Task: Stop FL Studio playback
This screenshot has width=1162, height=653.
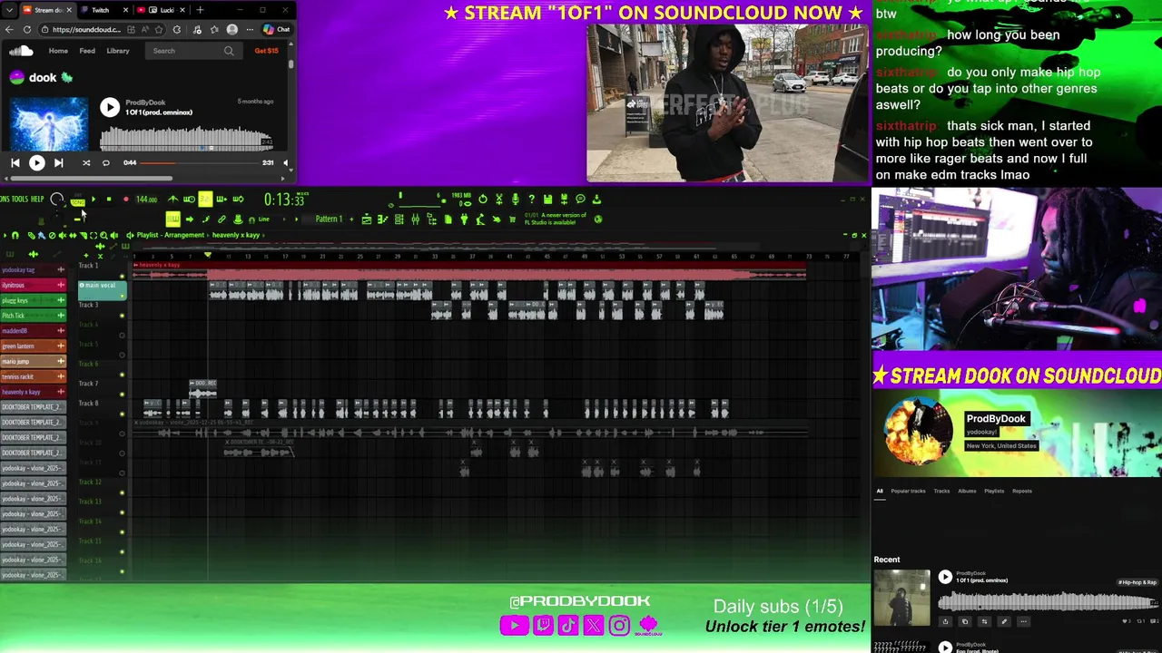Action: pyautogui.click(x=109, y=200)
